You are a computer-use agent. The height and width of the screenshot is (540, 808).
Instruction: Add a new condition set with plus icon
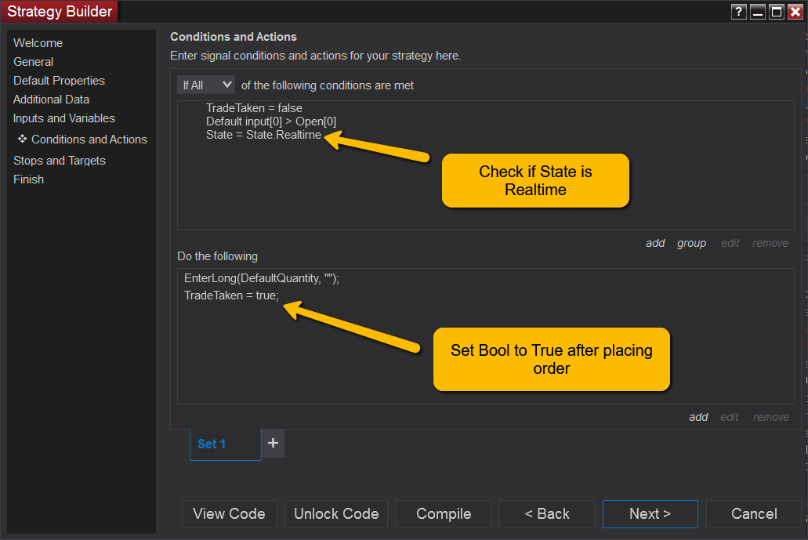pyautogui.click(x=273, y=443)
